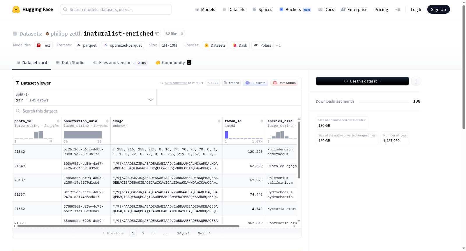Click the observation_uuid lengths histogram

tap(83, 135)
